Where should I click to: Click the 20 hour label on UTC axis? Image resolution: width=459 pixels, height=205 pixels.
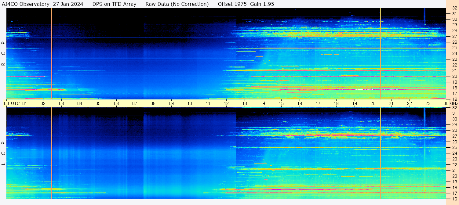(373, 103)
